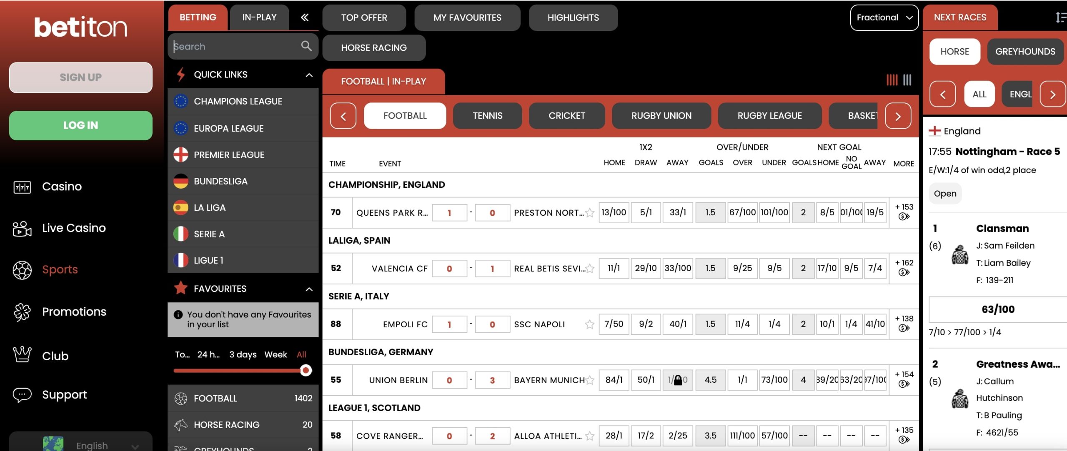Collapse the Quick Links section
This screenshot has height=451, width=1067.
coord(309,75)
